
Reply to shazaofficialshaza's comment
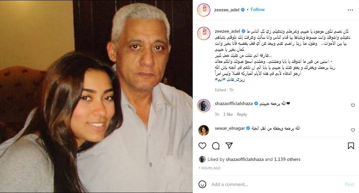click(x=242, y=114)
